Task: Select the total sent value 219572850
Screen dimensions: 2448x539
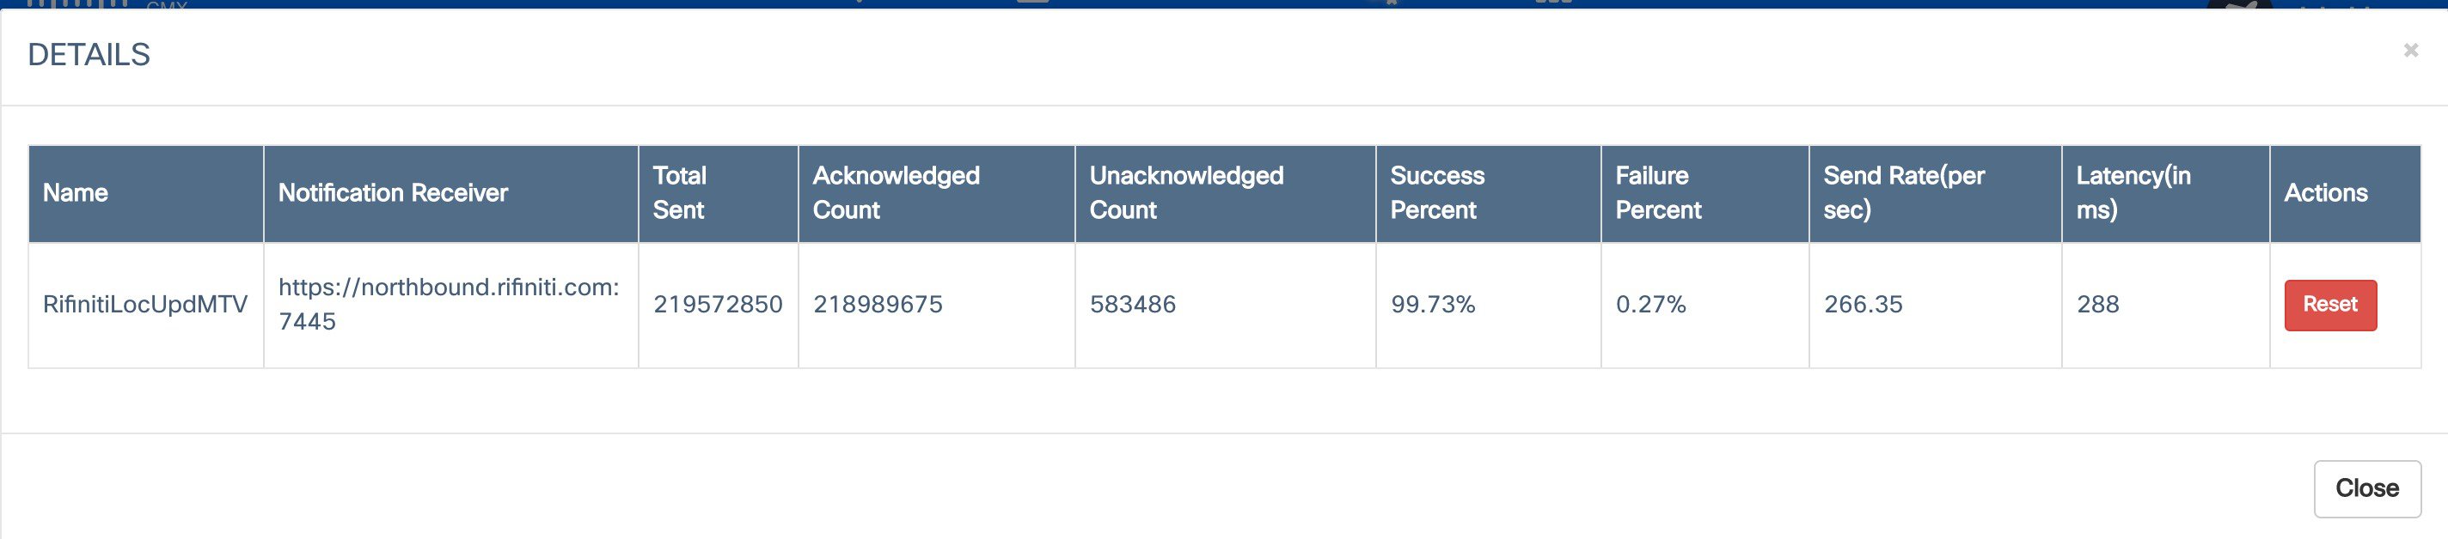Action: click(x=718, y=305)
